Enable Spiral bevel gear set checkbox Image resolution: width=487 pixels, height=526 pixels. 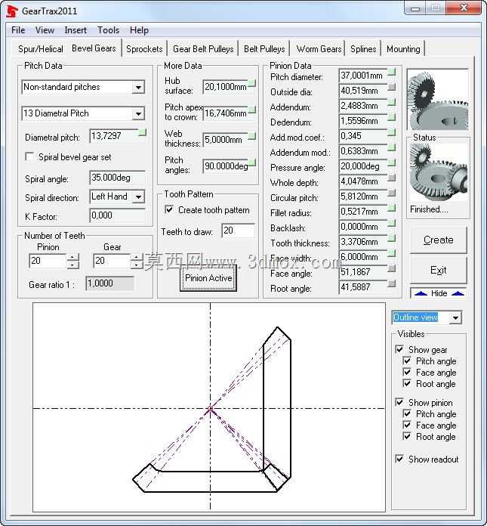tap(30, 156)
